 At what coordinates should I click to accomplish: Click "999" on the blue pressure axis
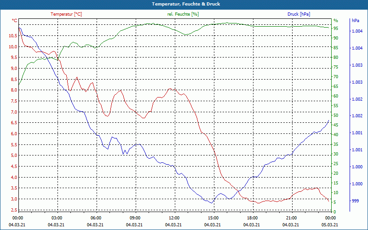click(x=355, y=201)
